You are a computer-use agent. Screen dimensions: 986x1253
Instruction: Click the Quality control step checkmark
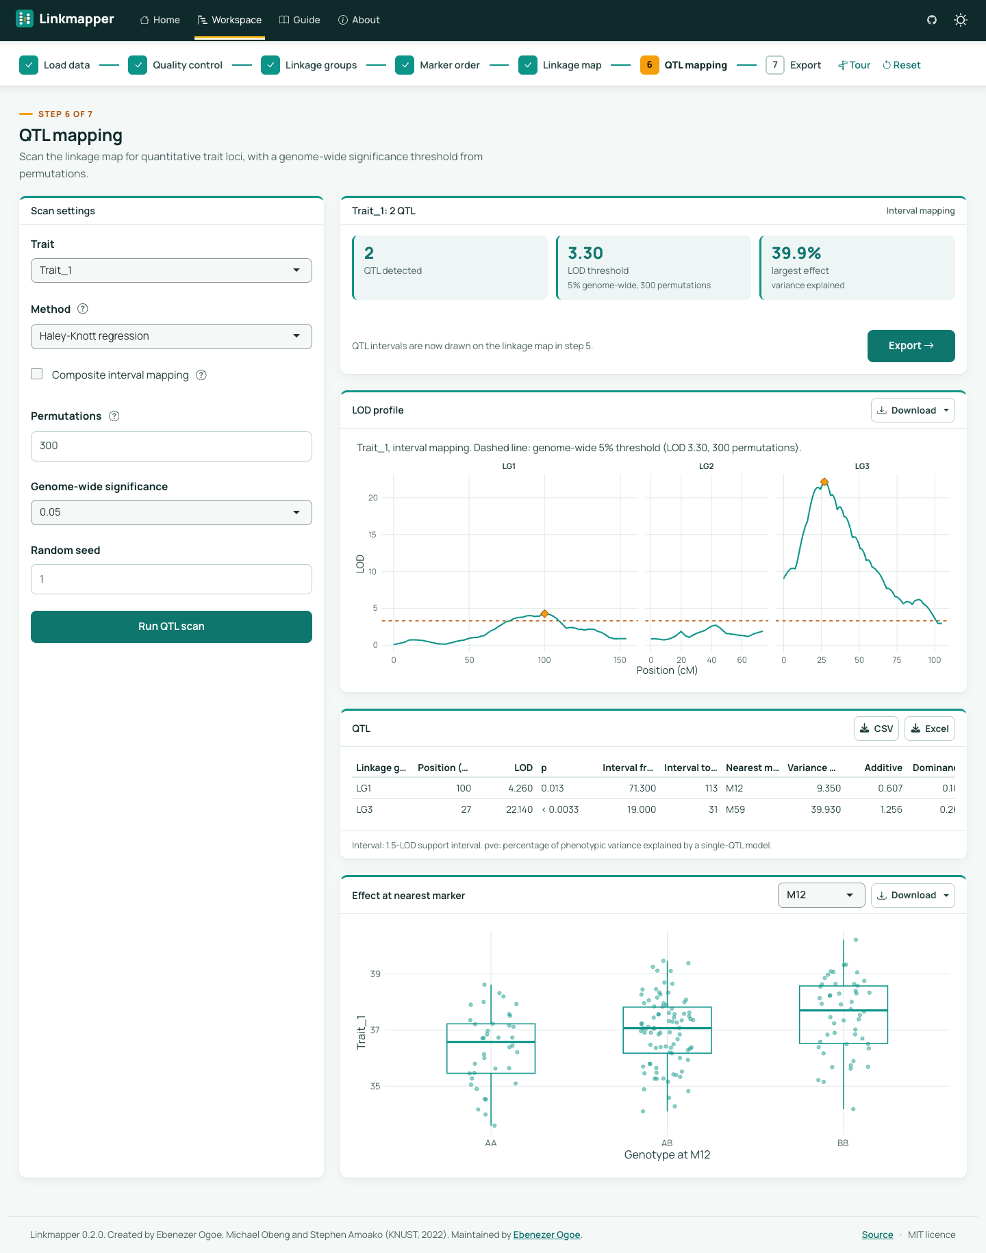pyautogui.click(x=138, y=65)
